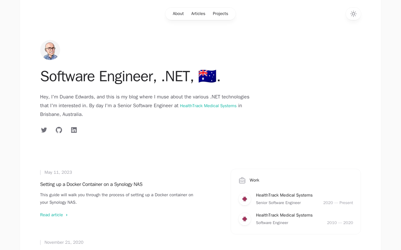Follow the HealthTrack Medical Systems link in the bio

[x=208, y=106]
